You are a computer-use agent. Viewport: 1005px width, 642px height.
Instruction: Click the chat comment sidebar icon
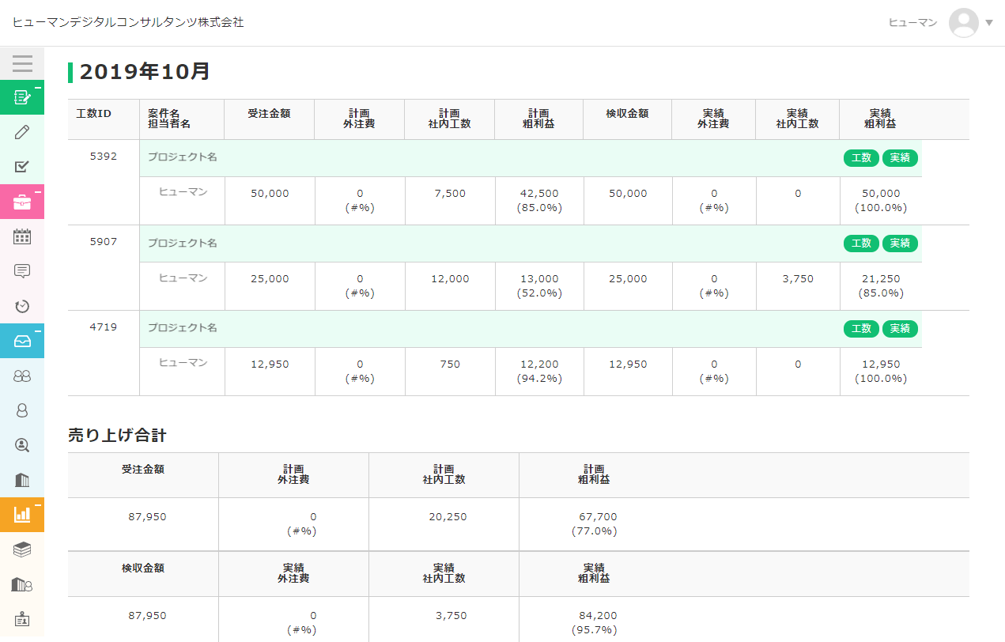click(x=22, y=271)
